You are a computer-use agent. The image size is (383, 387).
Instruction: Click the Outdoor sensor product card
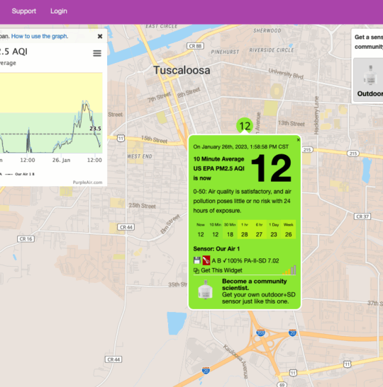pos(368,80)
